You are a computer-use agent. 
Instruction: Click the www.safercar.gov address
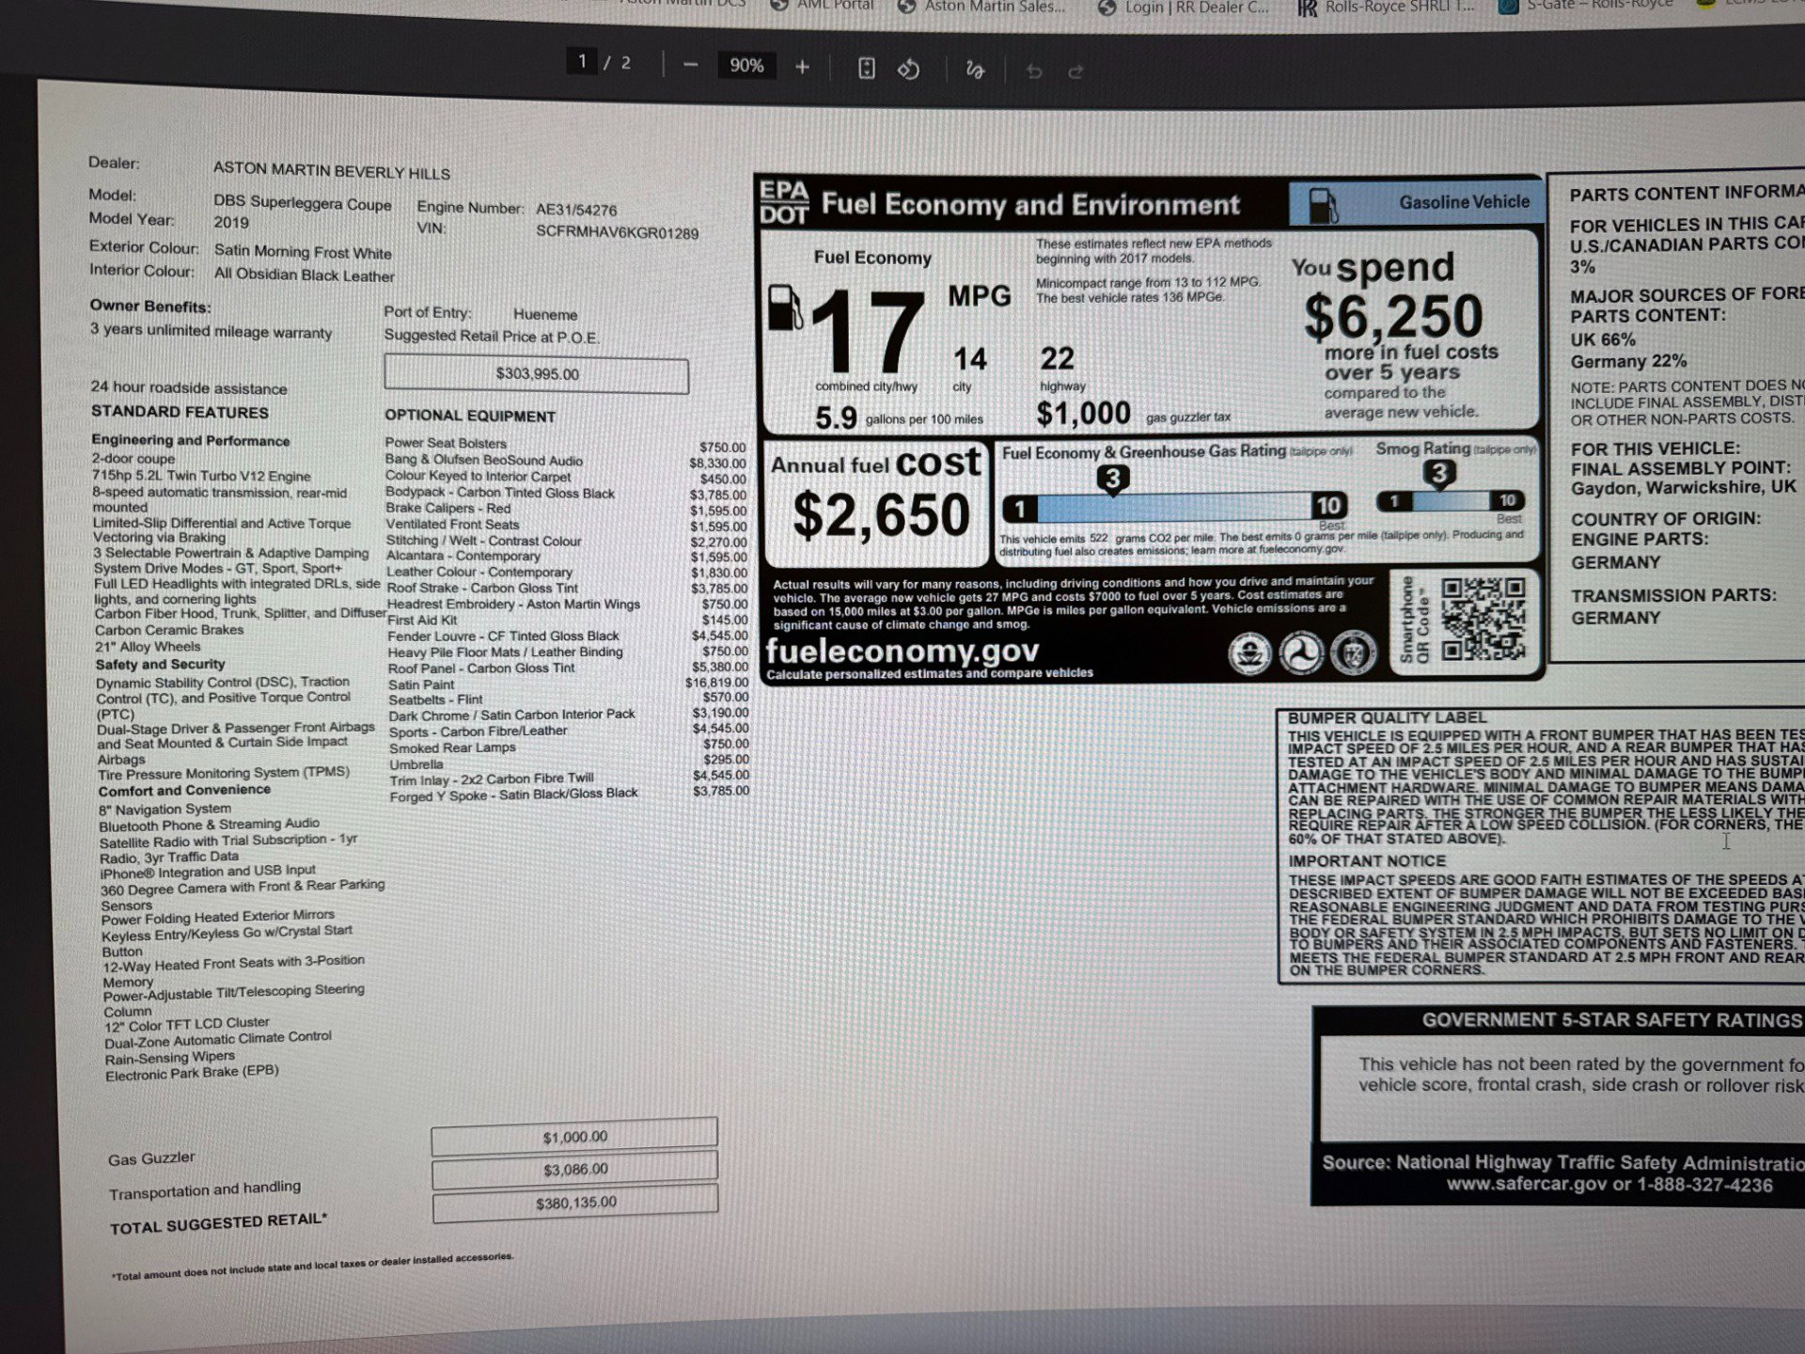pos(1525,1185)
